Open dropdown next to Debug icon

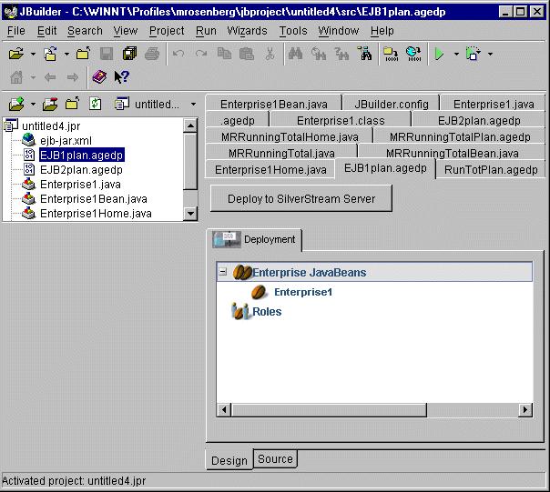[491, 54]
